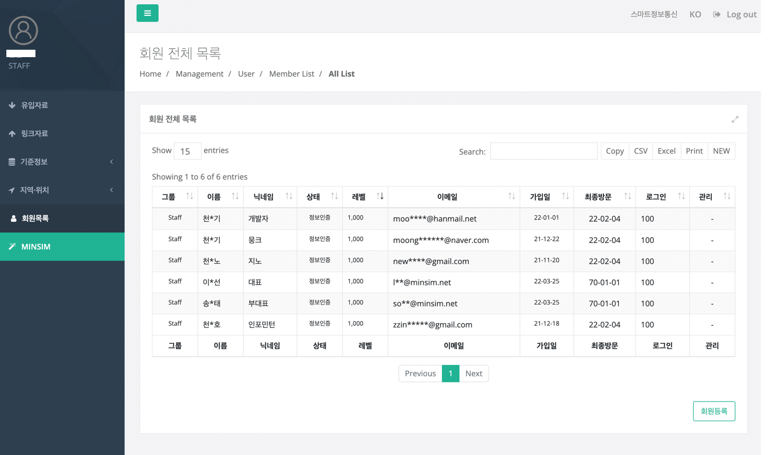Go to the Next page
The height and width of the screenshot is (455, 770).
(474, 374)
